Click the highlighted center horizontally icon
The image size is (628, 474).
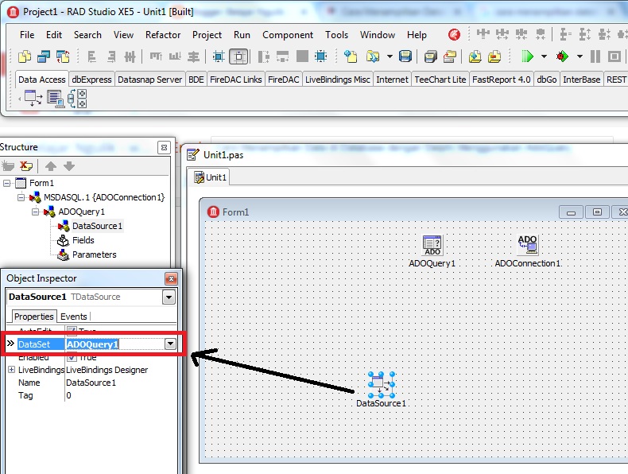238,56
